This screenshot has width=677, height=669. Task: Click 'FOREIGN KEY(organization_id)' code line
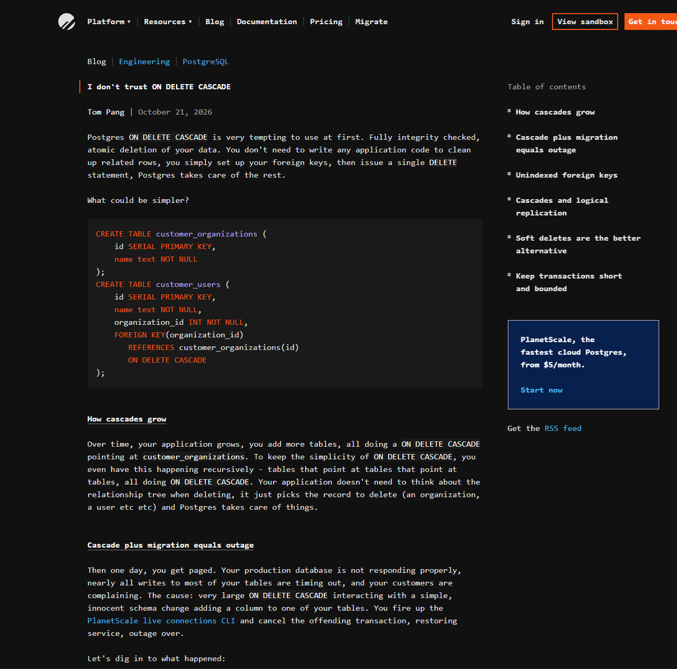(x=179, y=335)
